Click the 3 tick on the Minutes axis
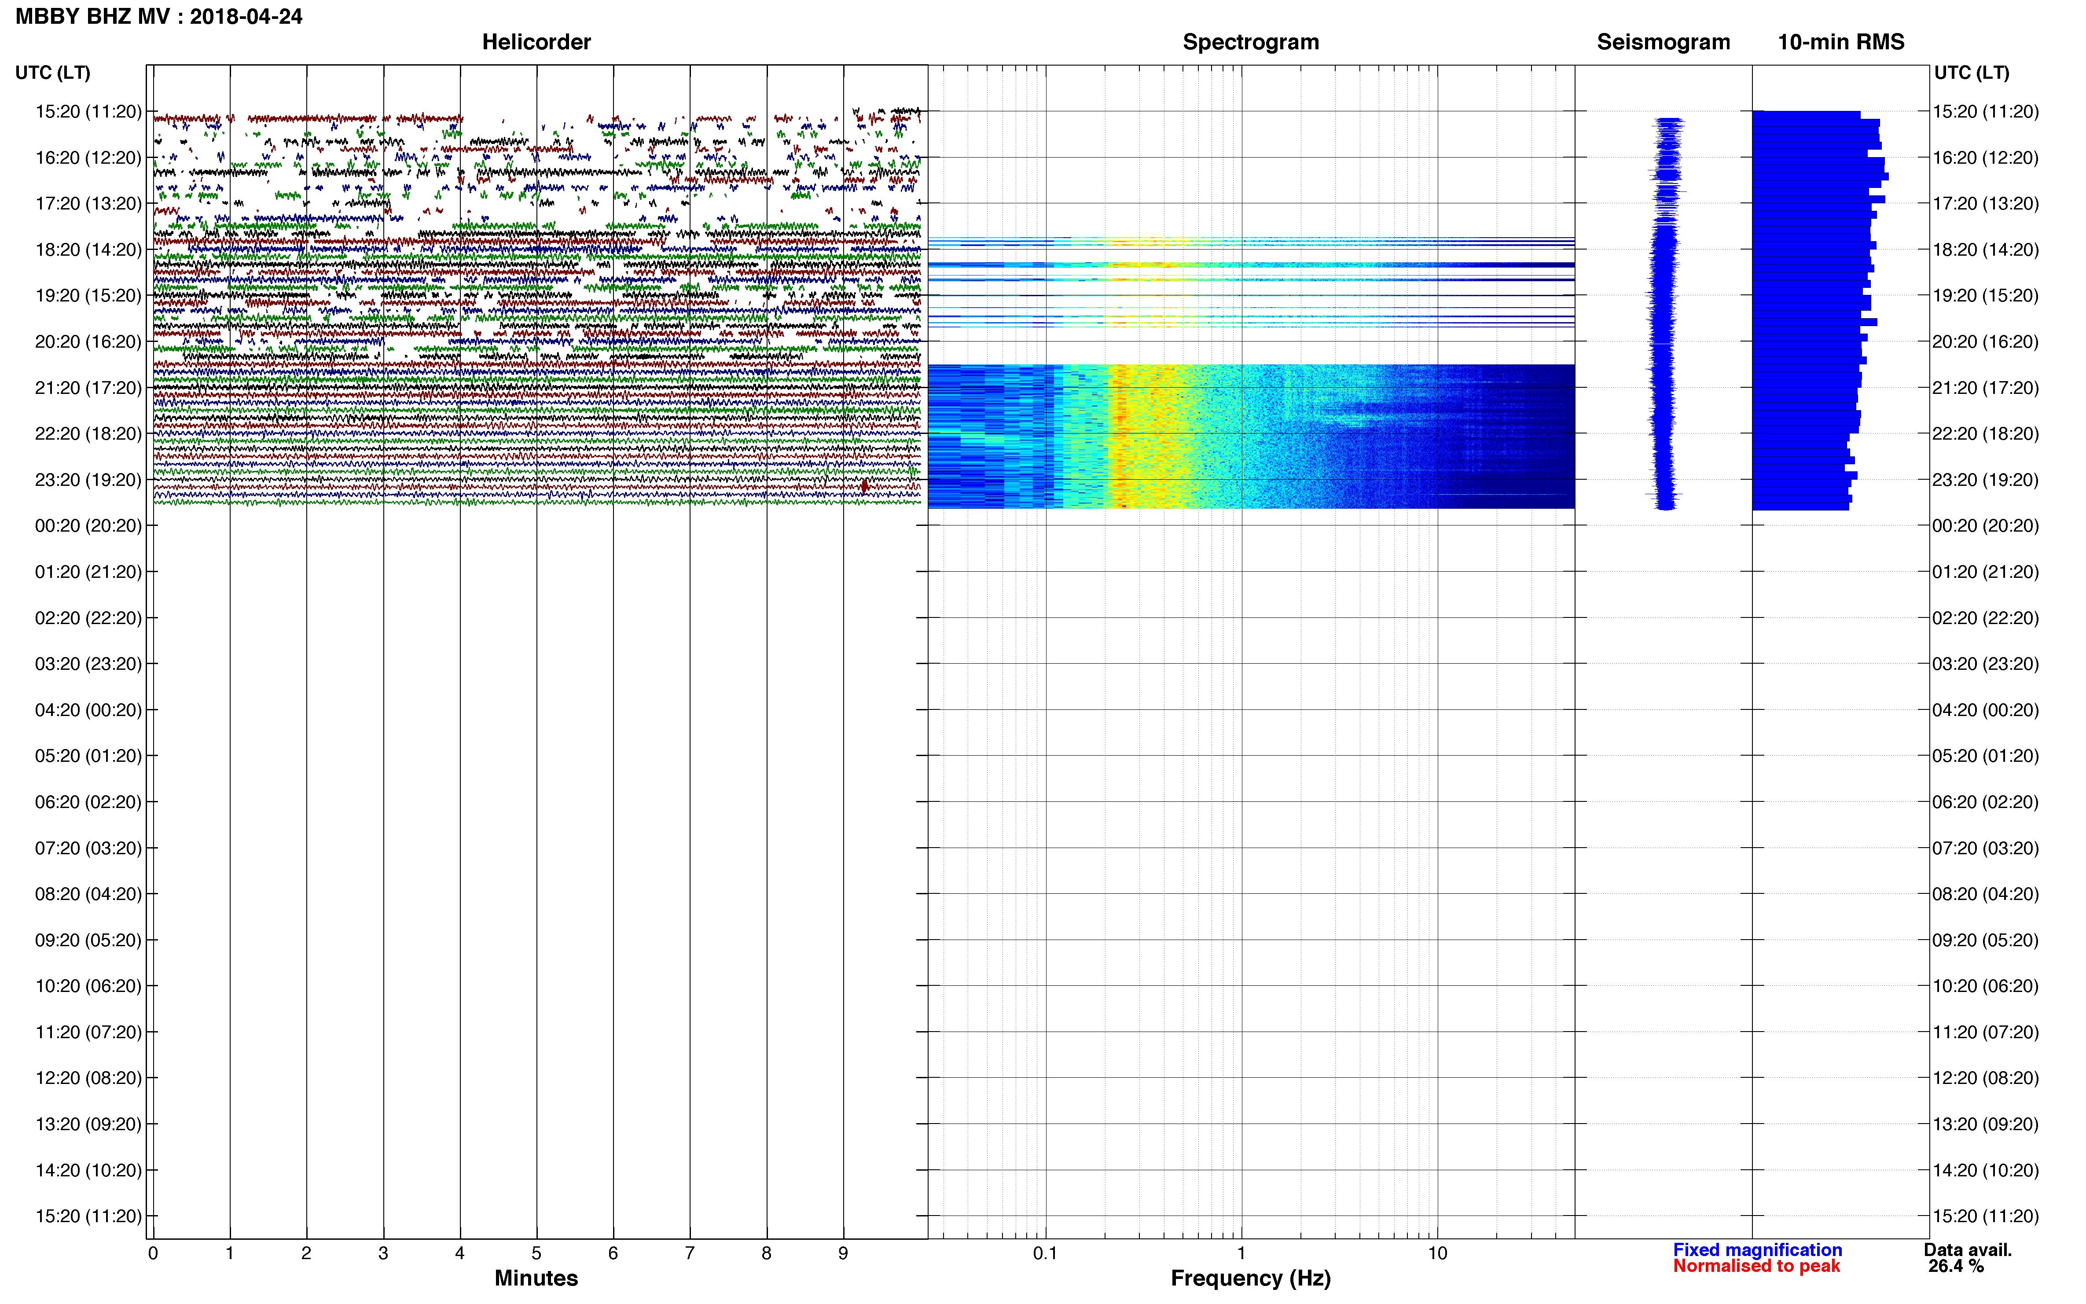The width and height of the screenshot is (2086, 1304). pyautogui.click(x=383, y=1253)
